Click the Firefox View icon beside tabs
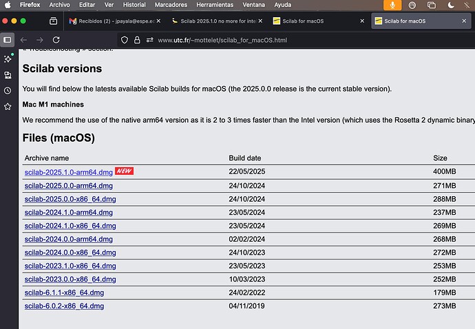Image resolution: width=475 pixels, height=329 pixels. (x=53, y=21)
